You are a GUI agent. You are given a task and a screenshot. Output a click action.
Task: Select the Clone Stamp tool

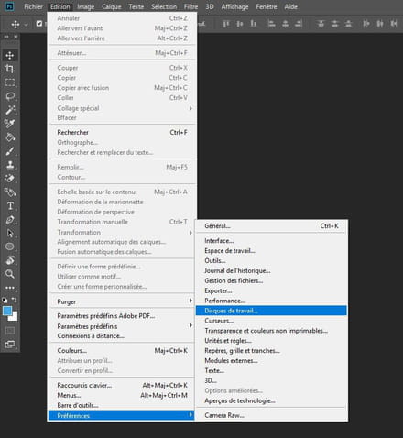pyautogui.click(x=10, y=165)
